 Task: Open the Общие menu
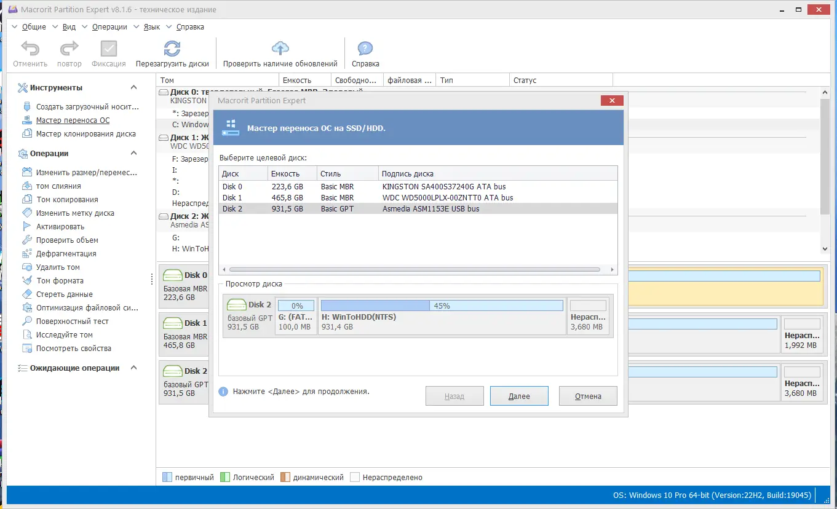click(34, 27)
